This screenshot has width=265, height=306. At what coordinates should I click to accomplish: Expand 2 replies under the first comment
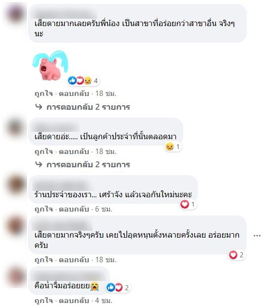coord(82,107)
